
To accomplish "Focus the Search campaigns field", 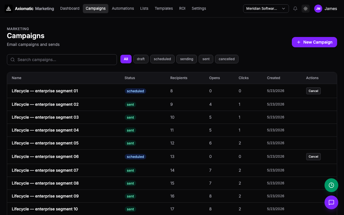I will pyautogui.click(x=62, y=60).
